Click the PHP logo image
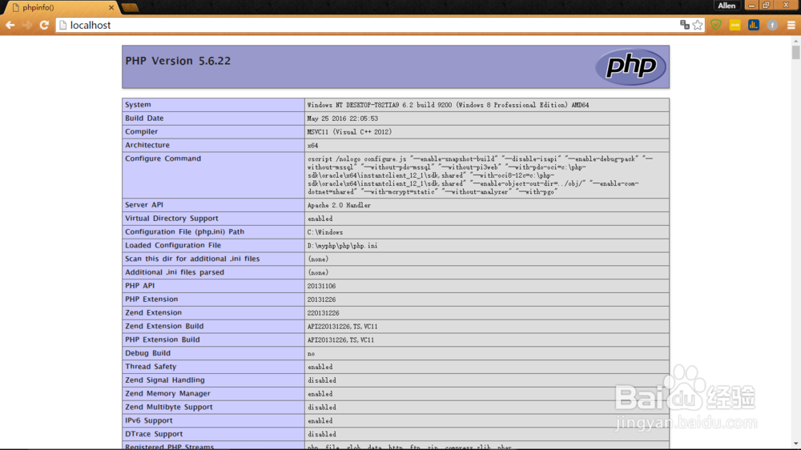 click(631, 66)
